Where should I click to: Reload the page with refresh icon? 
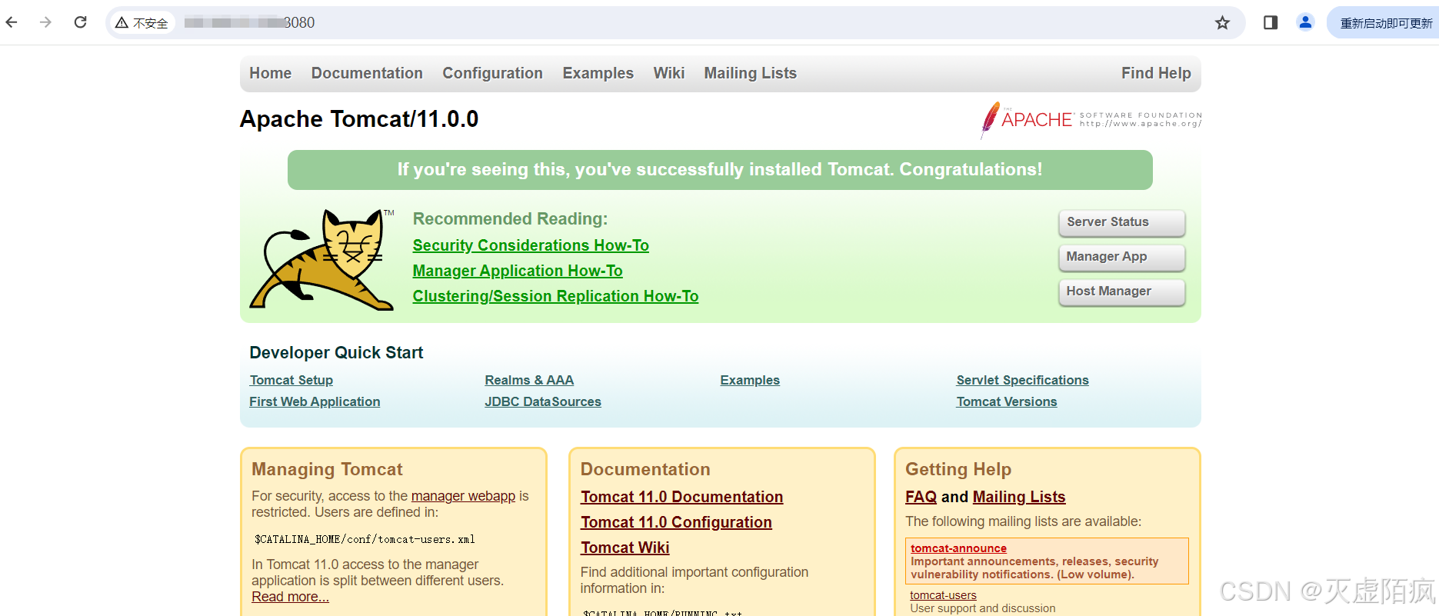(x=80, y=22)
